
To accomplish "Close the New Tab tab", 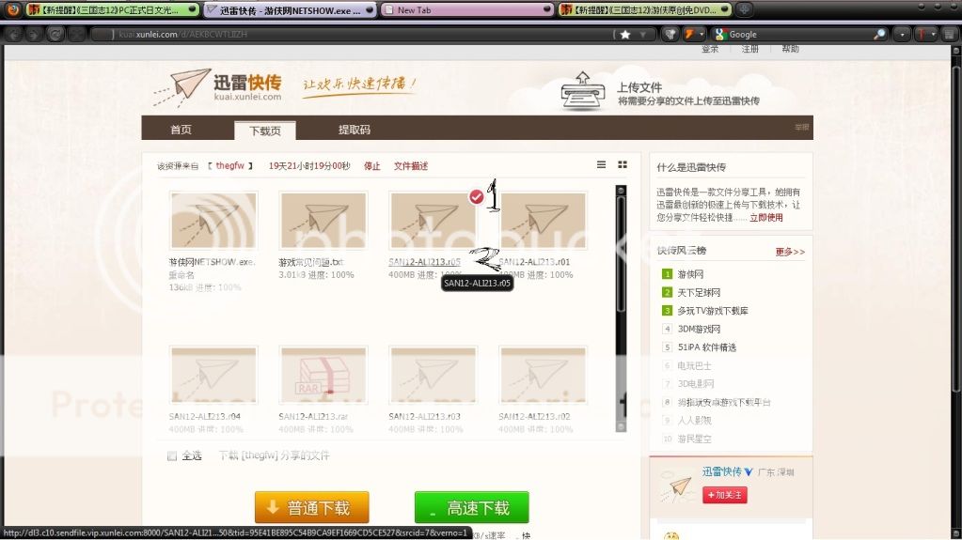I will [546, 9].
